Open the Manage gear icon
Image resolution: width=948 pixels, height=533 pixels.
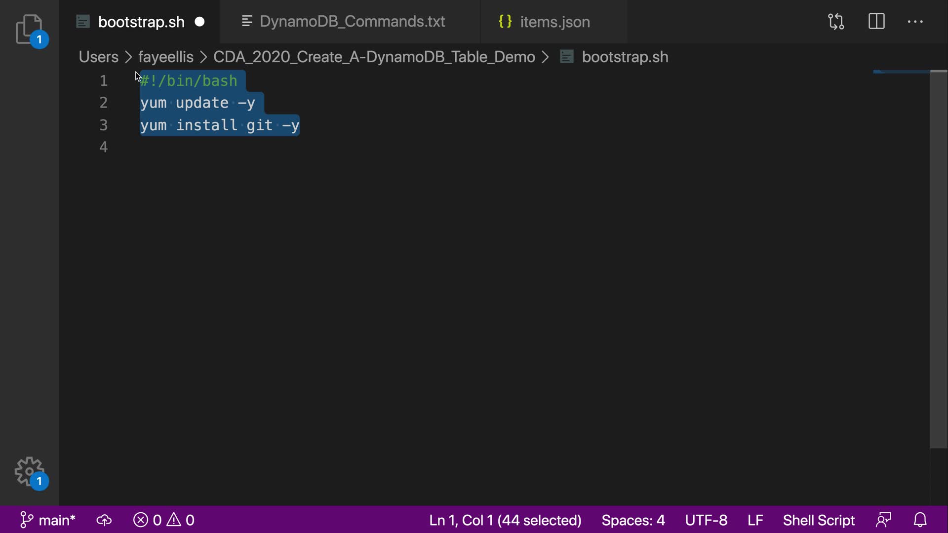[x=29, y=471]
